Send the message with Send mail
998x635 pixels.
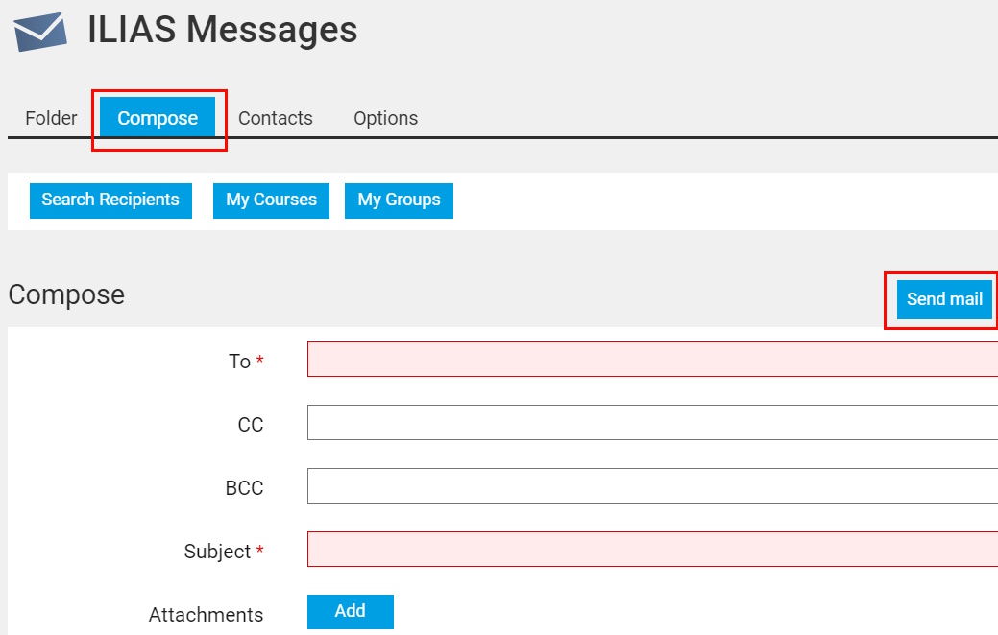943,299
